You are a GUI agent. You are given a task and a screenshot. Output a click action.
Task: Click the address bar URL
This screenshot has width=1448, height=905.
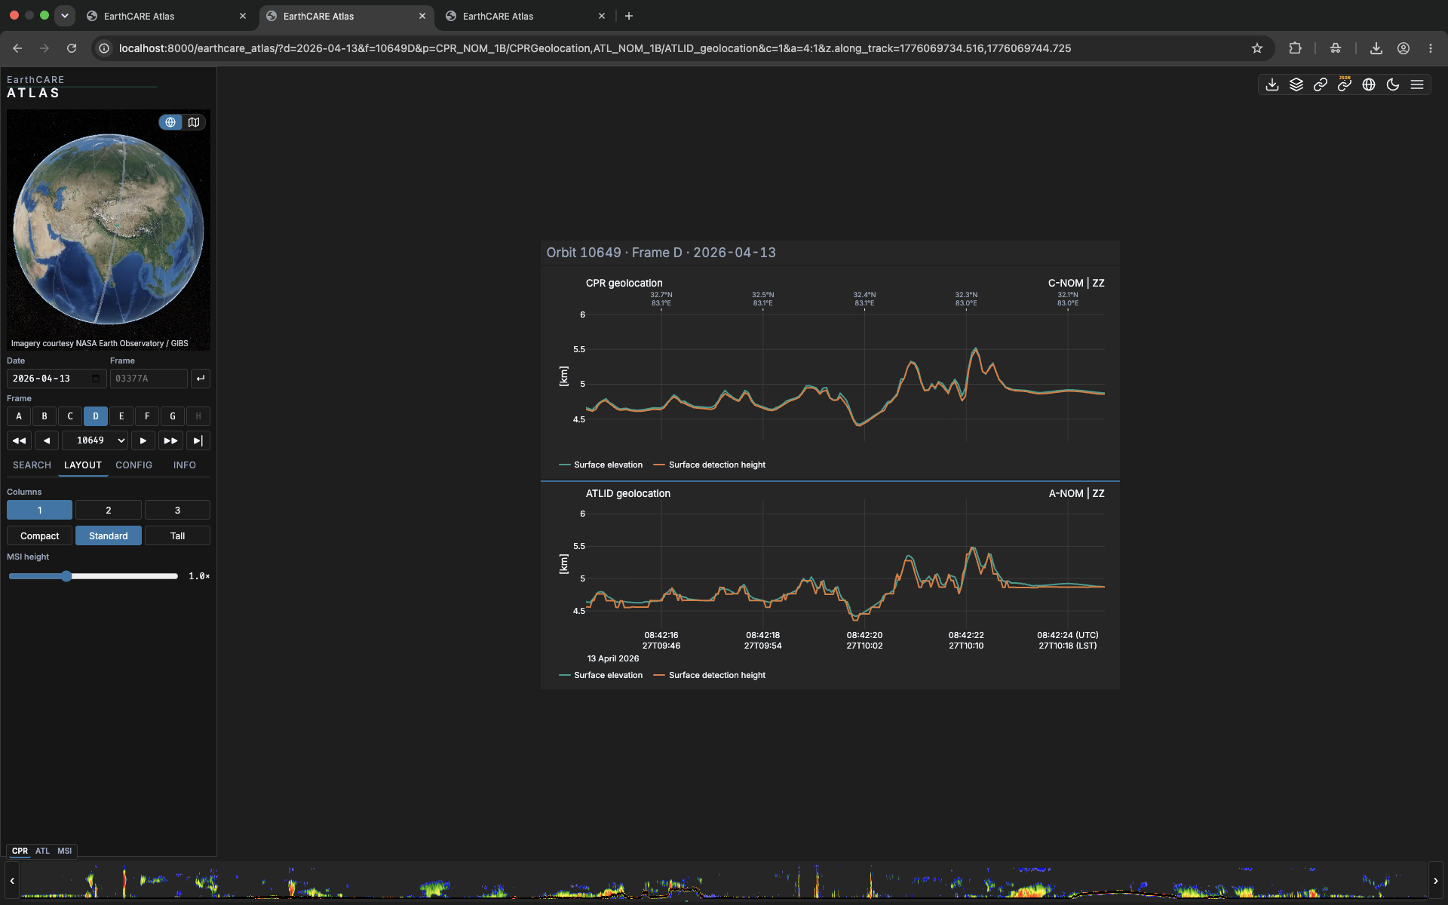(x=595, y=48)
